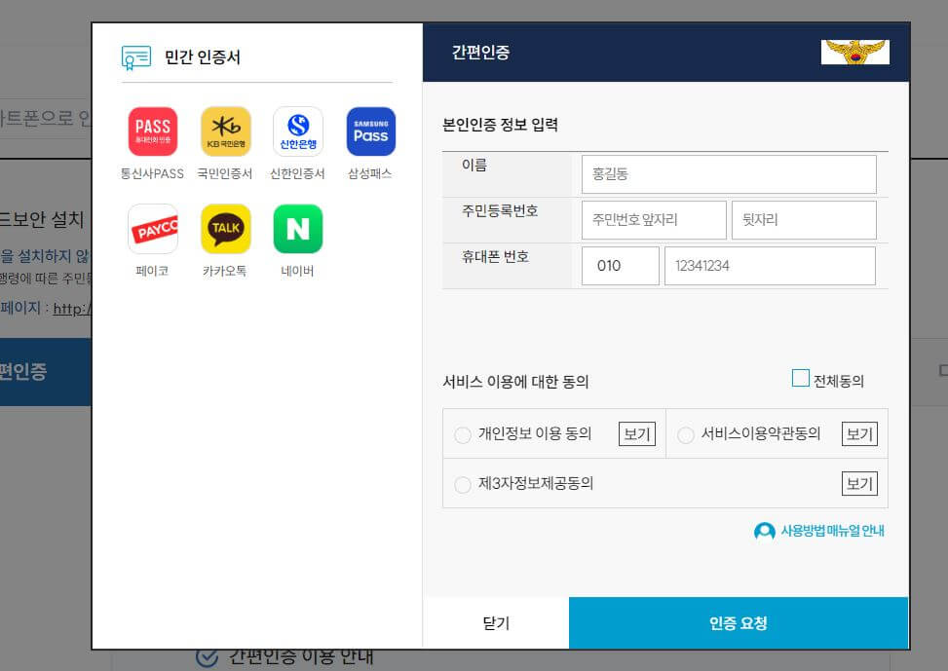Image resolution: width=948 pixels, height=671 pixels.
Task: Click the 신한인증서 label text
Action: [x=297, y=173]
